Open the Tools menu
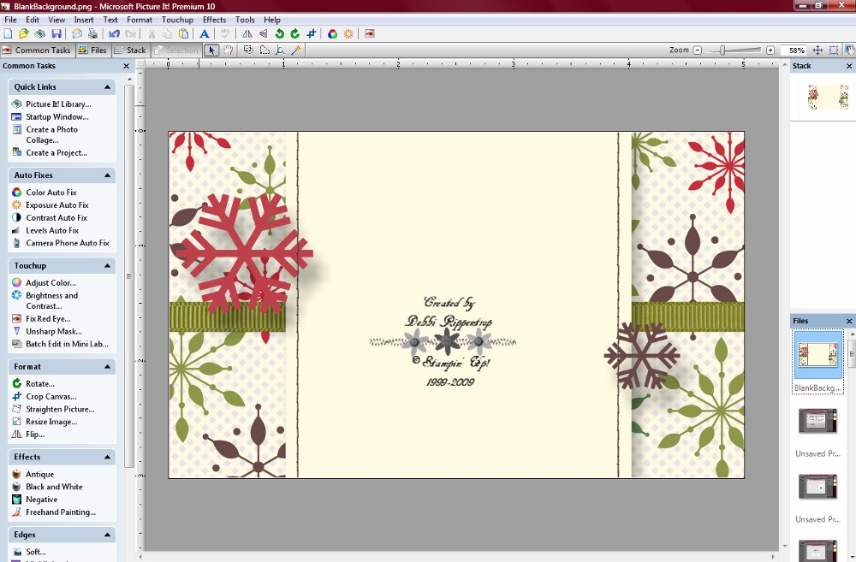Screen dimensions: 856x562 (x=245, y=20)
